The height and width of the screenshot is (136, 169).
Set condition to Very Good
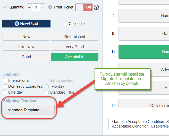[x=75, y=47]
